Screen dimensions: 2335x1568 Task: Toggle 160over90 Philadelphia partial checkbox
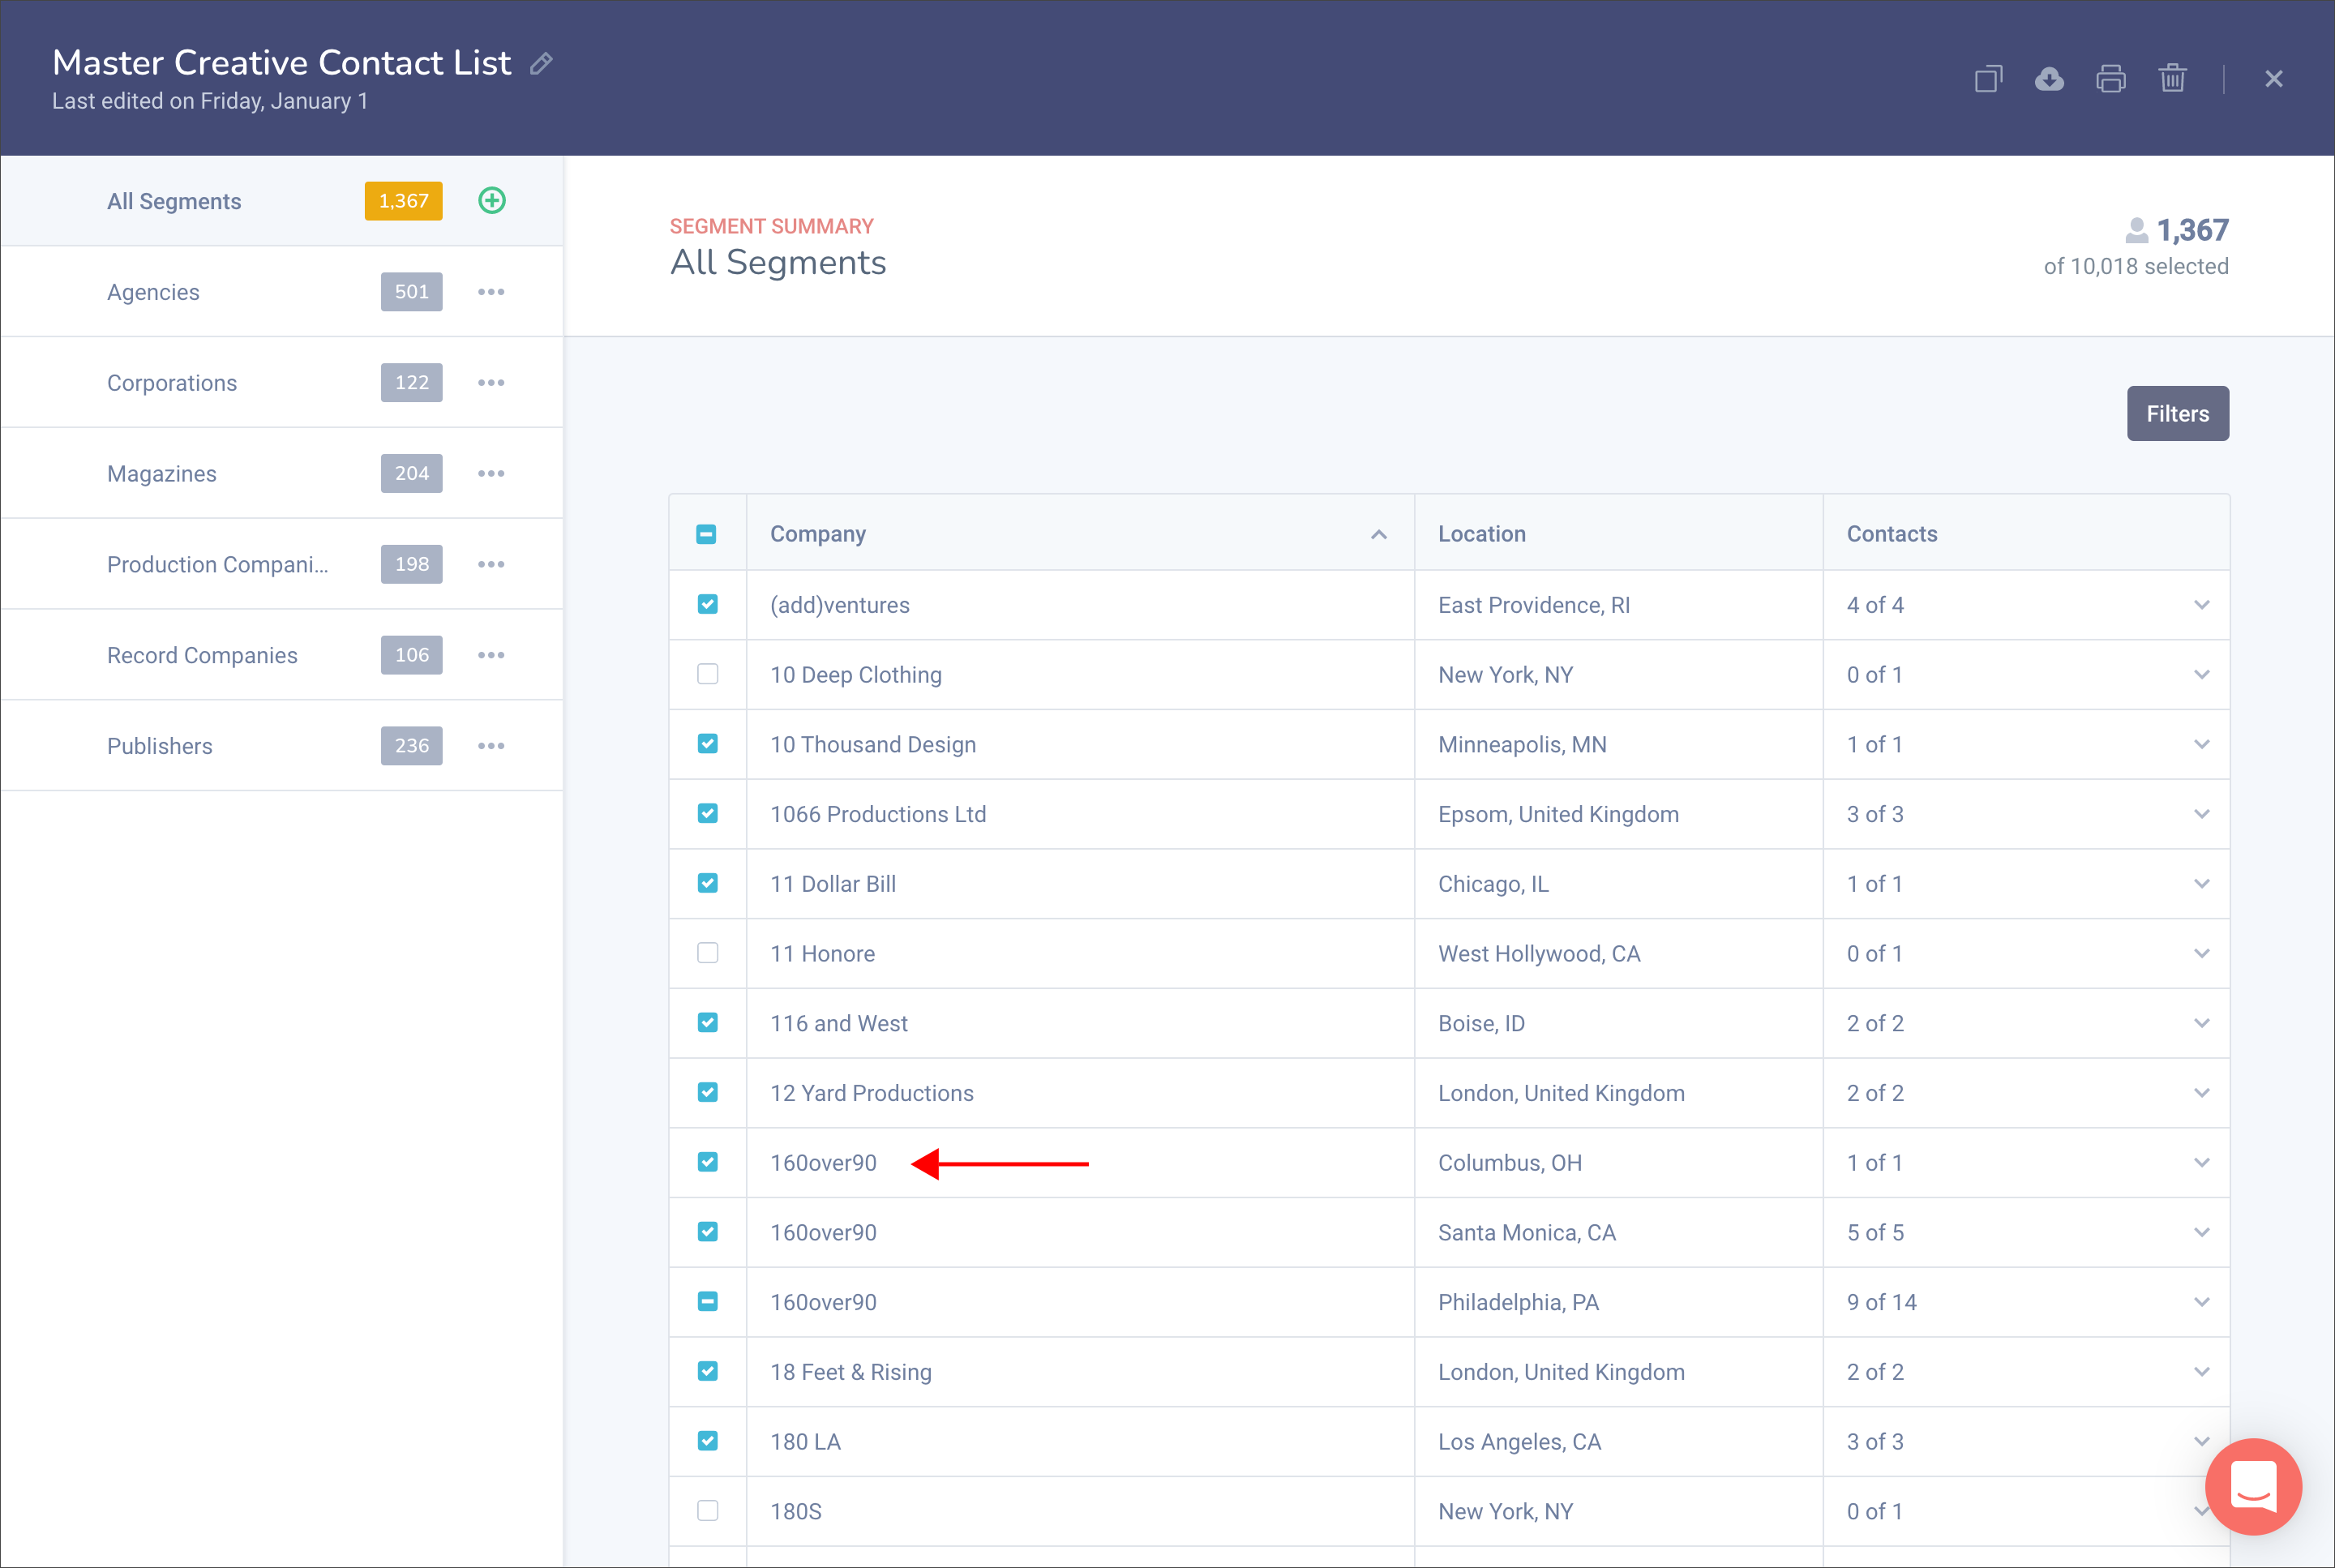tap(707, 1302)
